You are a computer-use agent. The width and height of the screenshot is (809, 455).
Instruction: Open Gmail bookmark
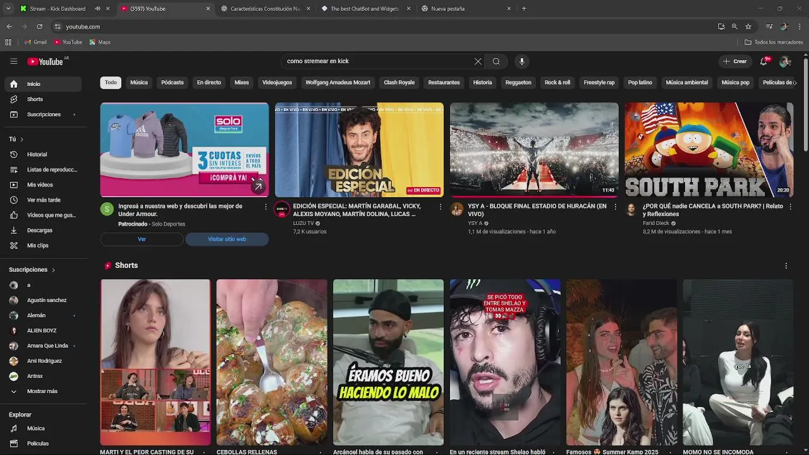[35, 42]
